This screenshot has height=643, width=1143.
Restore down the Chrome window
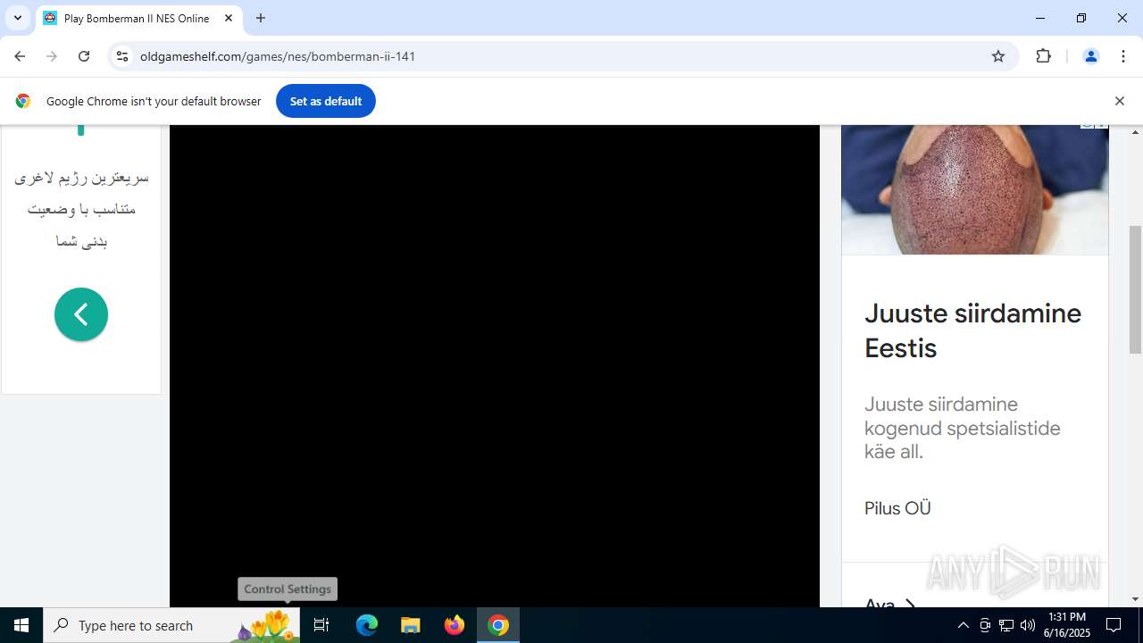[1081, 18]
